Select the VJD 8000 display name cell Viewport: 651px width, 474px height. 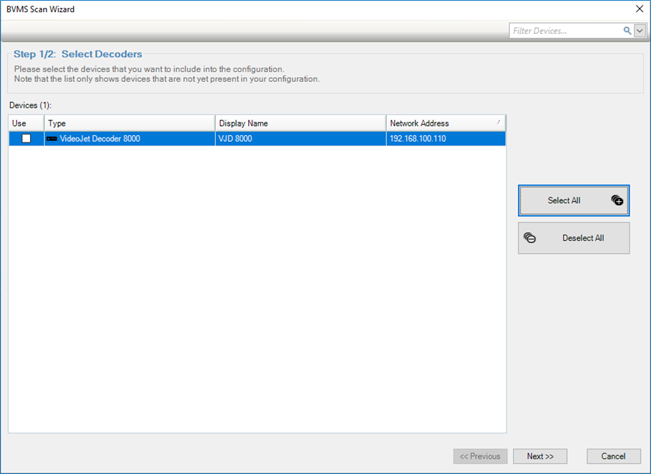[x=236, y=138]
